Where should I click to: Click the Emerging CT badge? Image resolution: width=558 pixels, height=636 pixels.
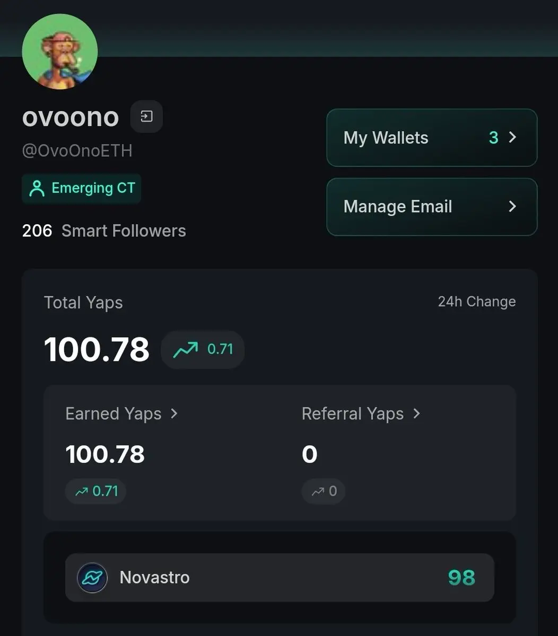pos(81,188)
